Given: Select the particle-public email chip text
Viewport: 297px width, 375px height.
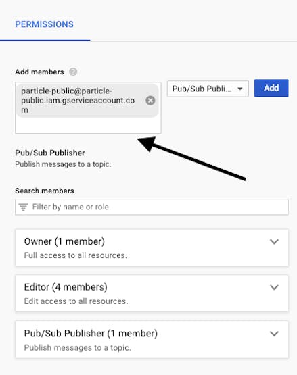Looking at the screenshot, I should (78, 101).
